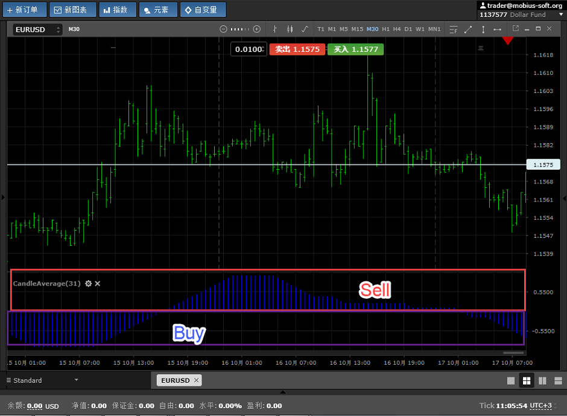
Task: Adjust volume with the stepper arrows
Action: point(264,50)
